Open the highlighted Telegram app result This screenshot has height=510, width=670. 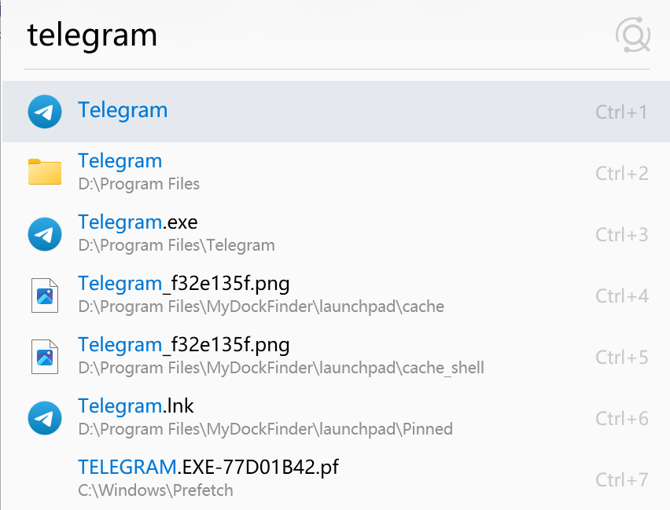tap(336, 112)
